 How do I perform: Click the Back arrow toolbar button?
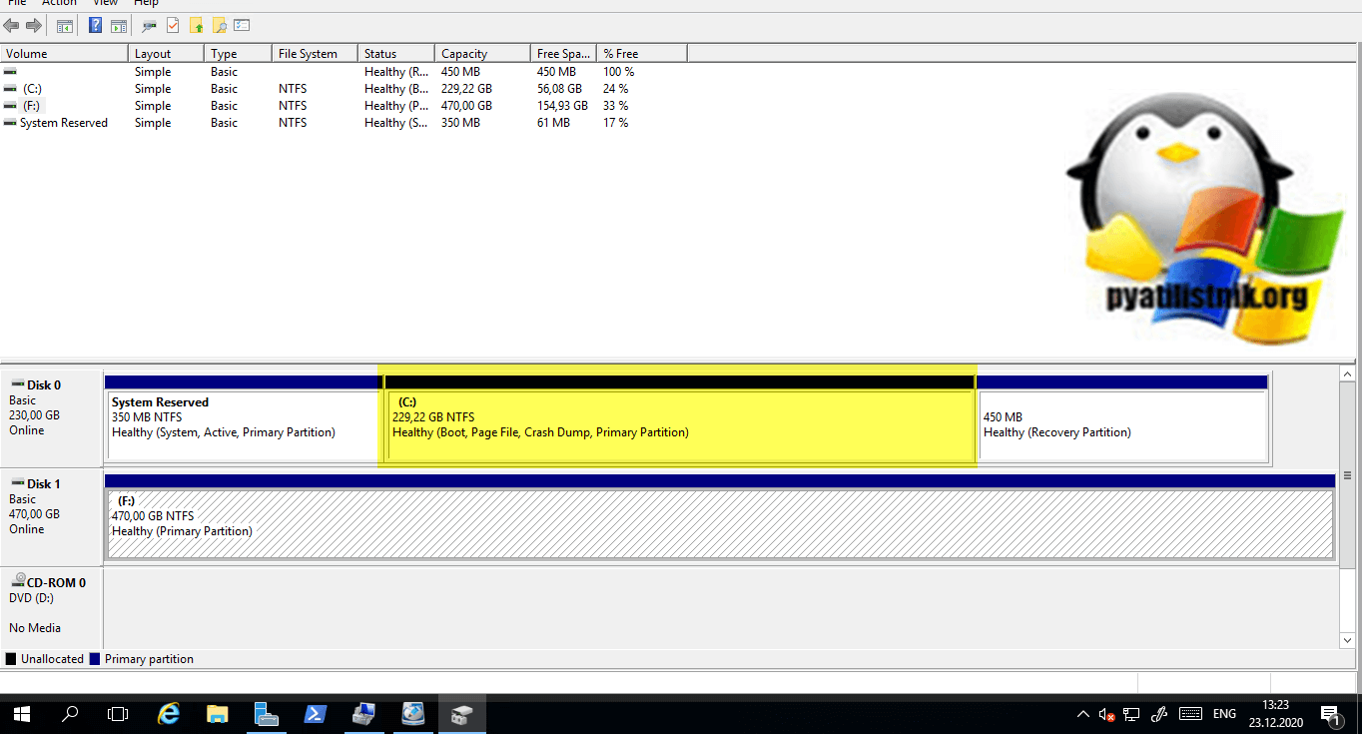tap(11, 25)
